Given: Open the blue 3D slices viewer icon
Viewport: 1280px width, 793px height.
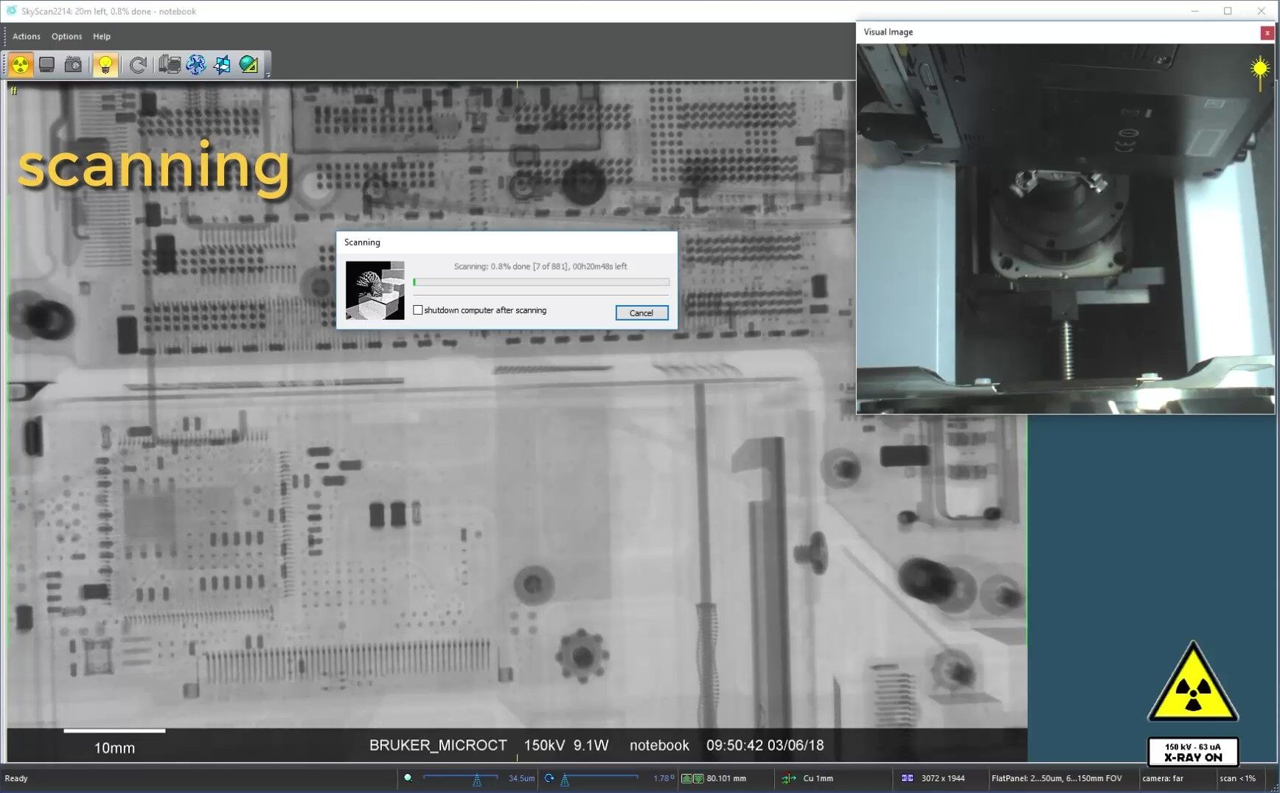Looking at the screenshot, I should tap(222, 65).
